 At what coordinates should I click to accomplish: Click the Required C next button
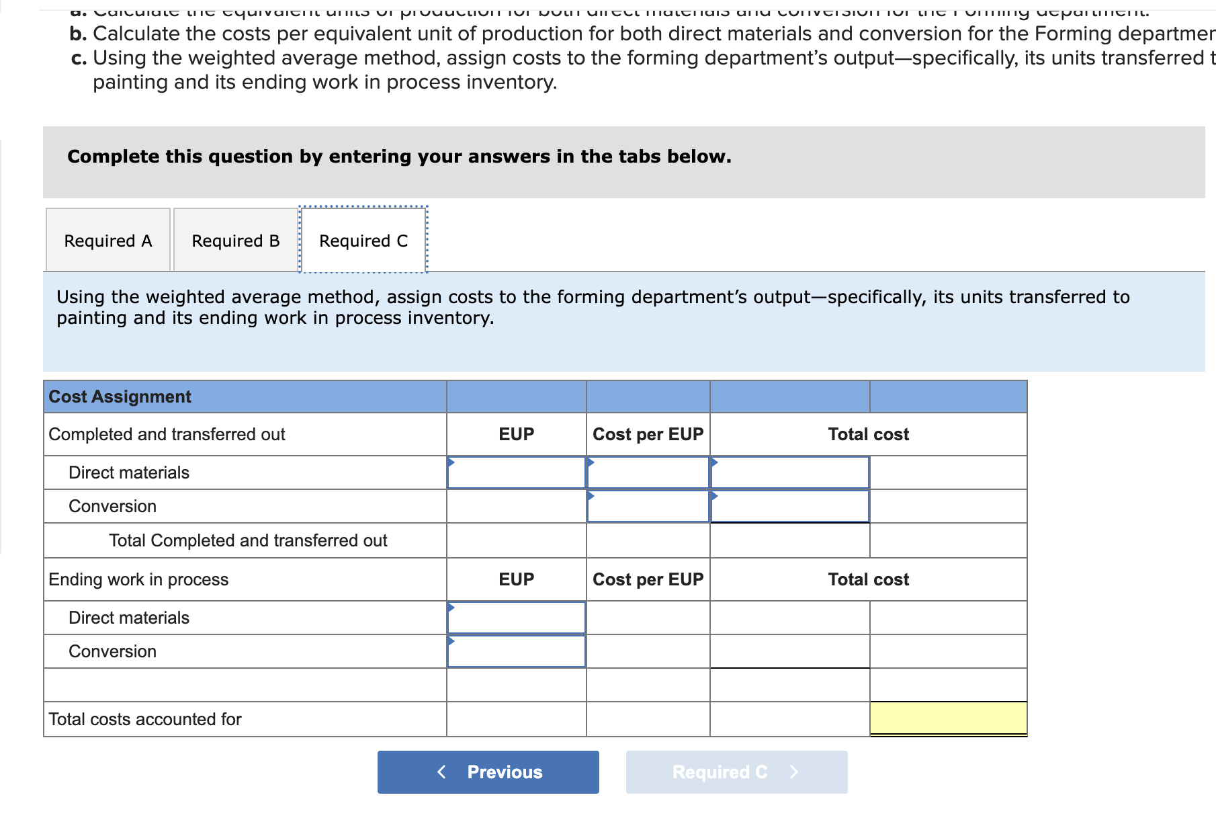(x=736, y=772)
